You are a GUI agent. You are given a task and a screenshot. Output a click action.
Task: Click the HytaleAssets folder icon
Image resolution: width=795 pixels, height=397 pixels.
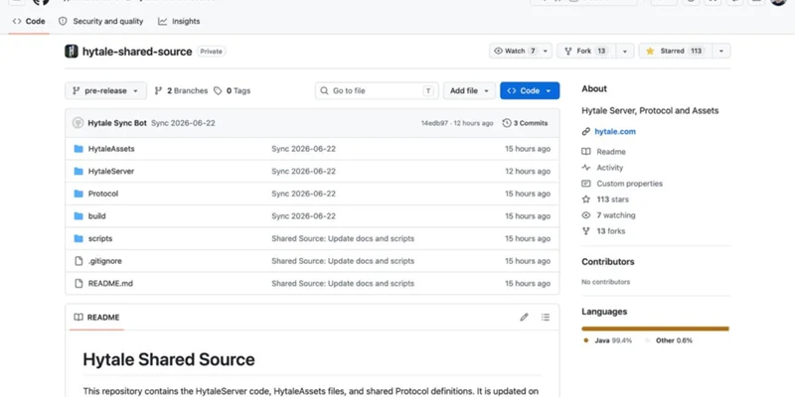coord(79,149)
